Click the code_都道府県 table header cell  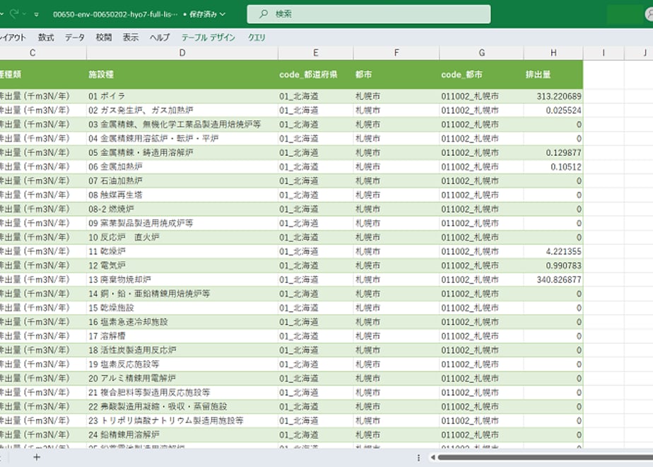pyautogui.click(x=316, y=74)
